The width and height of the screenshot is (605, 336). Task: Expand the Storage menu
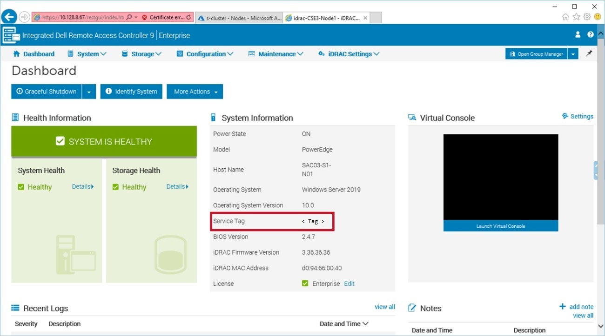point(141,54)
